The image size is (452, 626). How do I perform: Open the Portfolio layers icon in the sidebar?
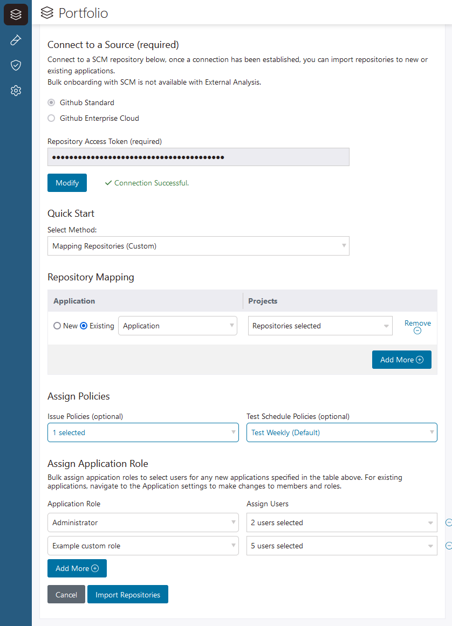16,15
